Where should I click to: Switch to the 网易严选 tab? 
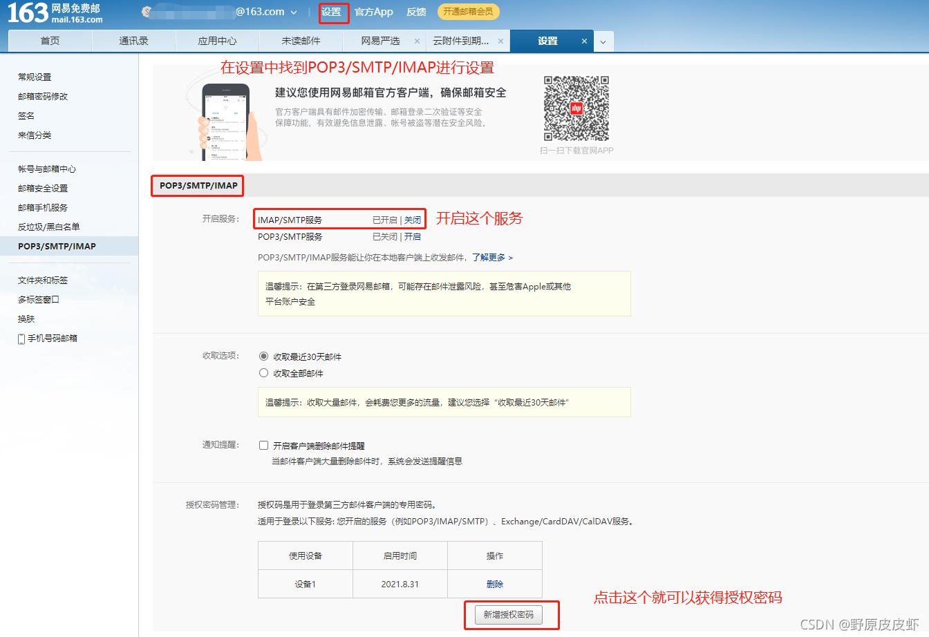click(380, 41)
